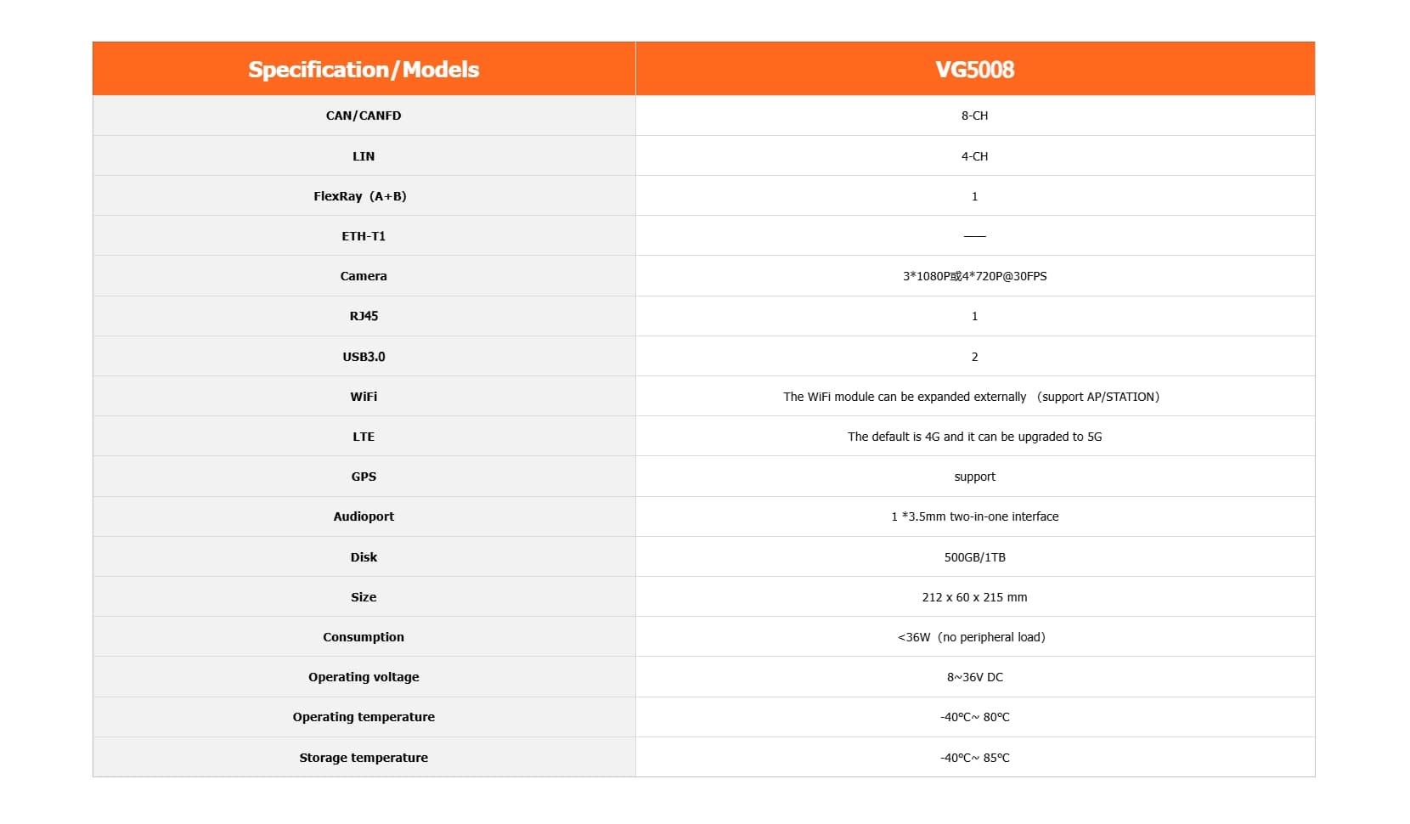Click the RJ45 row label
Screen dimensions: 1410x824
pyautogui.click(x=364, y=316)
